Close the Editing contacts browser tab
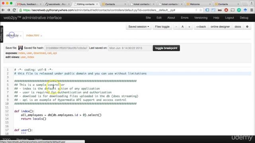Viewport: 255px width, 143px height. tap(97, 4)
